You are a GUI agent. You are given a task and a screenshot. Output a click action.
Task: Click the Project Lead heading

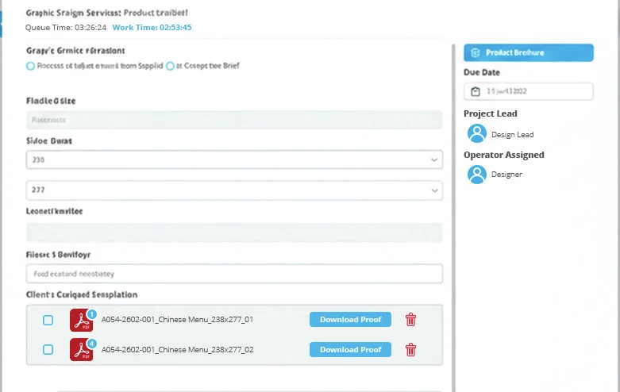tap(491, 113)
